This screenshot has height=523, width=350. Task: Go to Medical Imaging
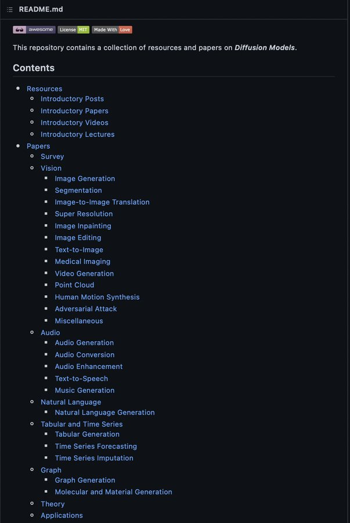[x=82, y=261]
